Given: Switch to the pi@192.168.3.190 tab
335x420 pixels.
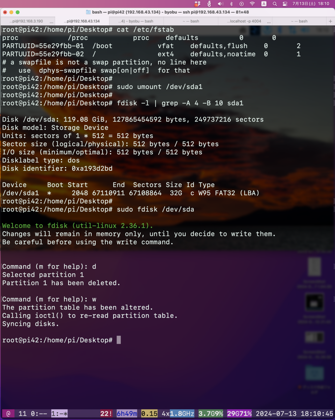Looking at the screenshot, I should (28, 21).
